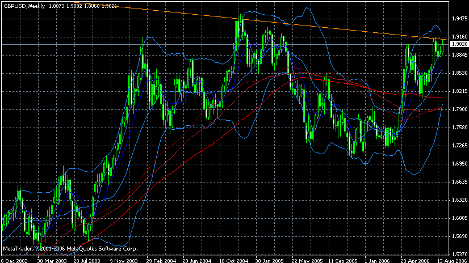Viewport: 469px width, 263px height.
Task: Click the 1.7900 price level label
Action: pos(460,109)
